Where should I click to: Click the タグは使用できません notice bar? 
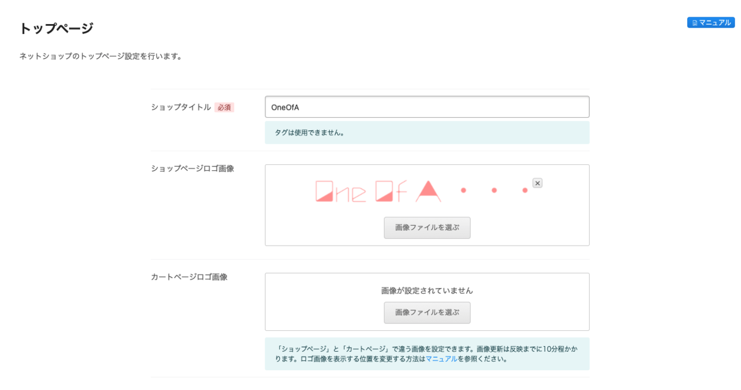click(x=427, y=132)
